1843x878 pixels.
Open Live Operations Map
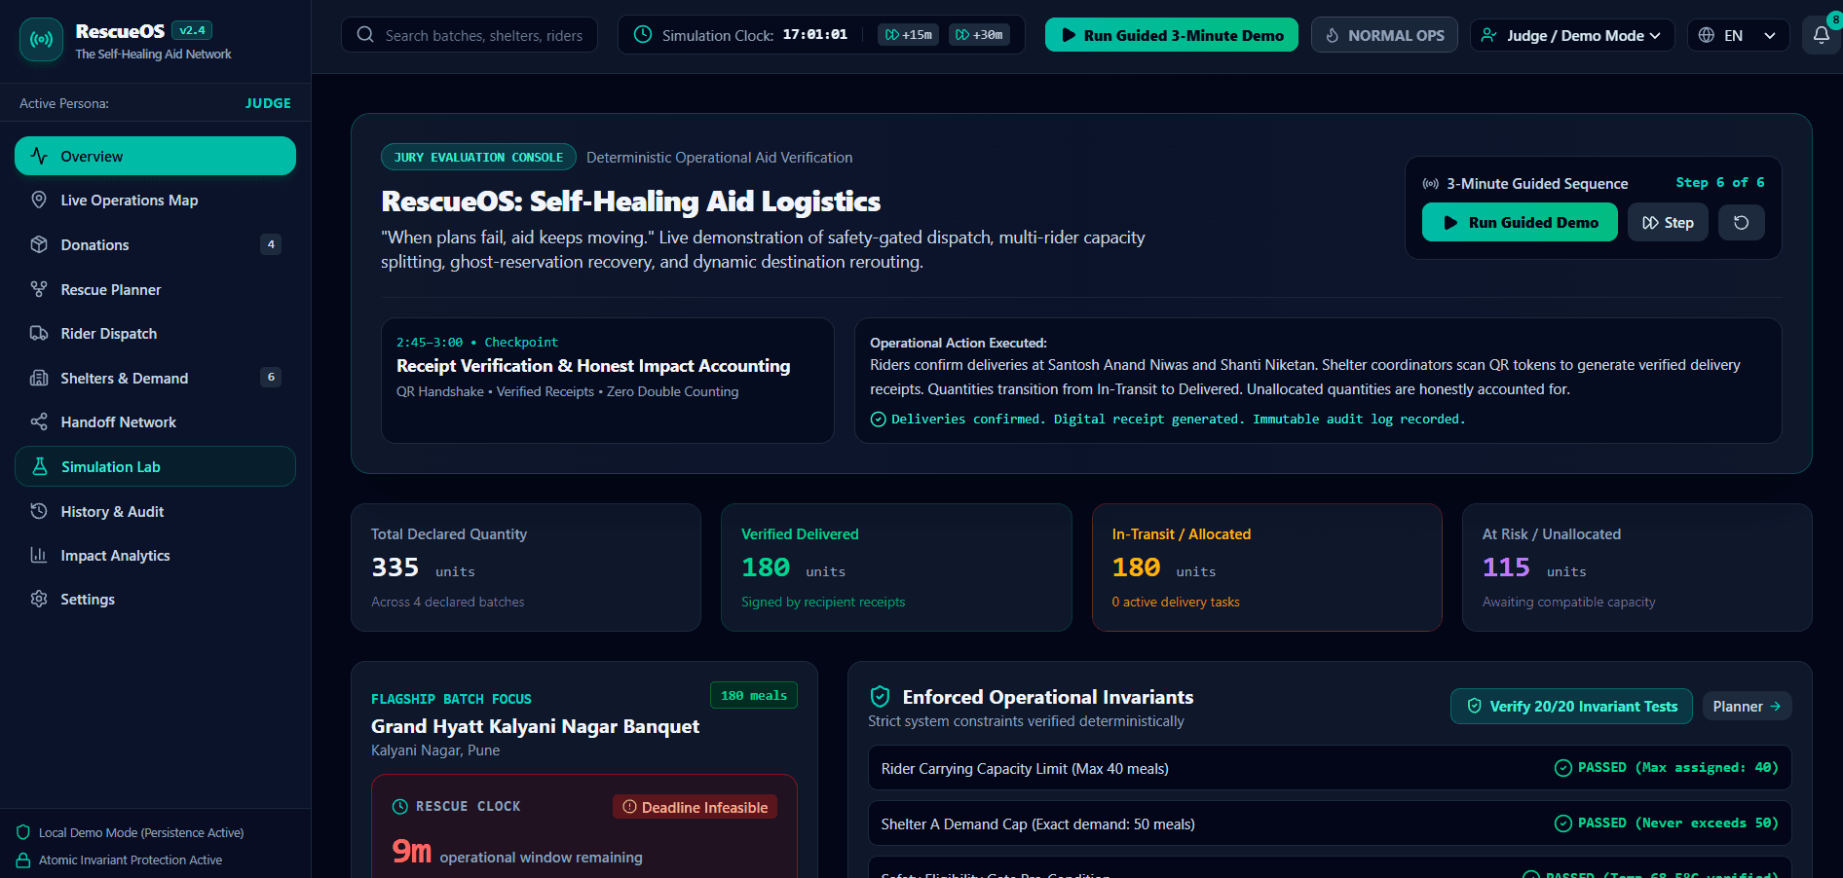pyautogui.click(x=155, y=201)
